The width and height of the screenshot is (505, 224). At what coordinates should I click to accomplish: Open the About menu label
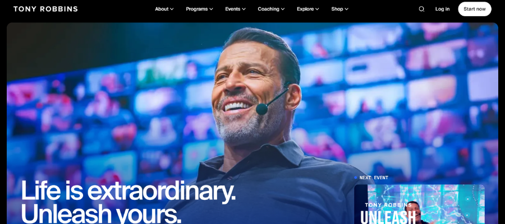click(162, 9)
